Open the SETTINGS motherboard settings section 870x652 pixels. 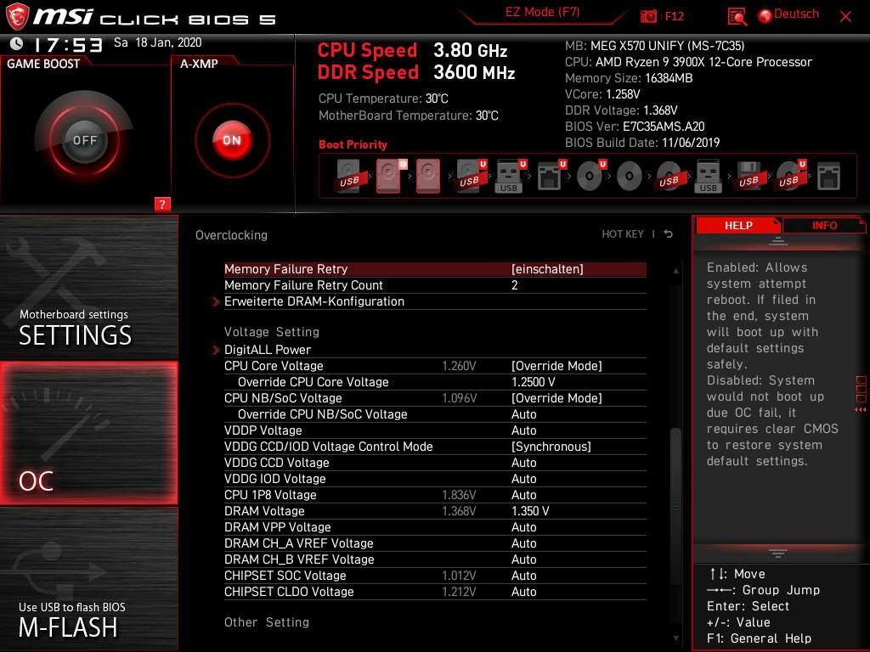click(88, 287)
